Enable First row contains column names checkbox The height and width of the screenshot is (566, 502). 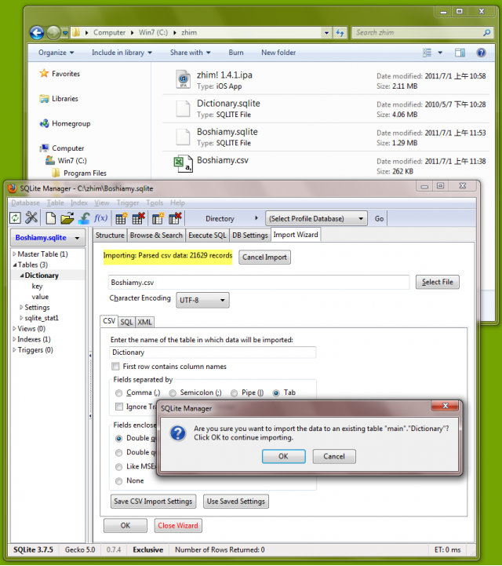pos(115,367)
